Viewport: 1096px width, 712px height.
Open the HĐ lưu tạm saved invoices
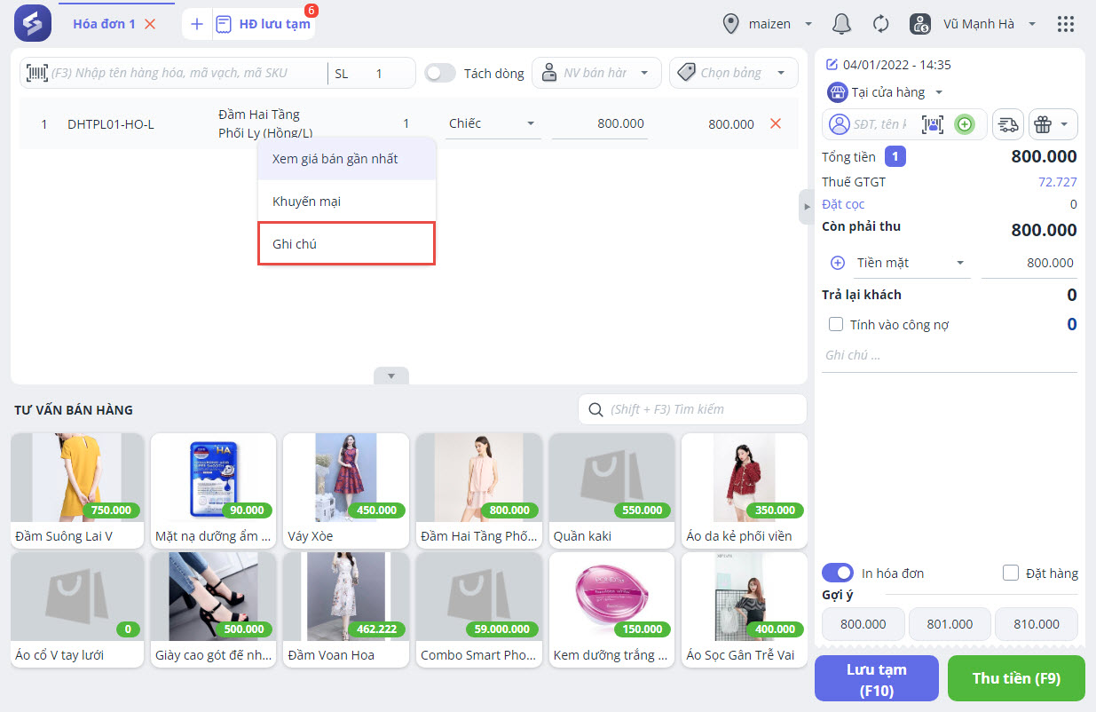(264, 24)
